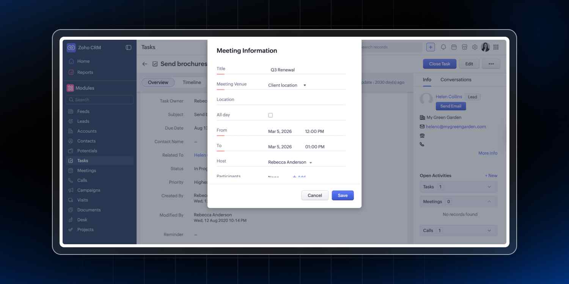This screenshot has width=569, height=284.
Task: Open the settings gear in the toolbar
Action: 475,47
